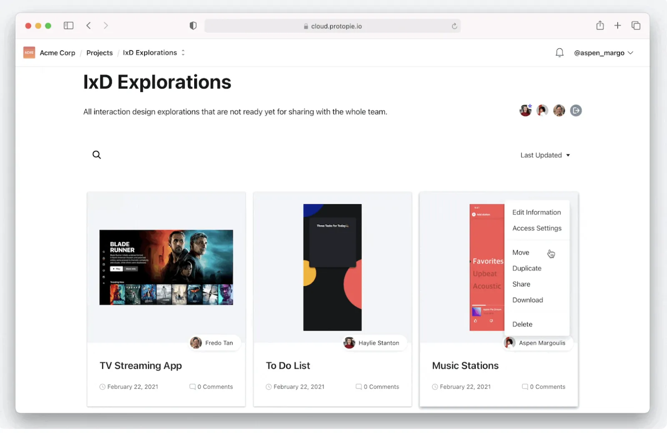Click February 22, 2021 on TV Streaming App
Image resolution: width=667 pixels, height=433 pixels.
point(133,387)
